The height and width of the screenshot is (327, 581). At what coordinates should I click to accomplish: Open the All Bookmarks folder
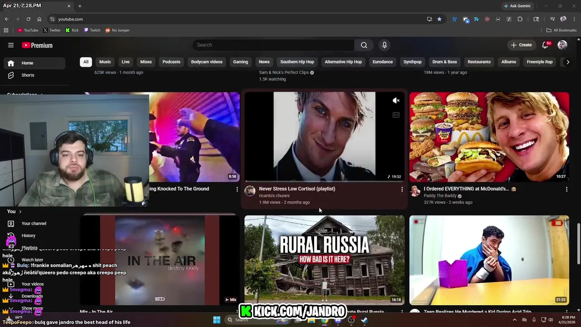[x=561, y=30]
